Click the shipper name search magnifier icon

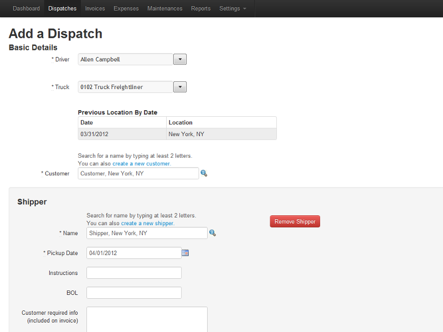click(x=213, y=233)
